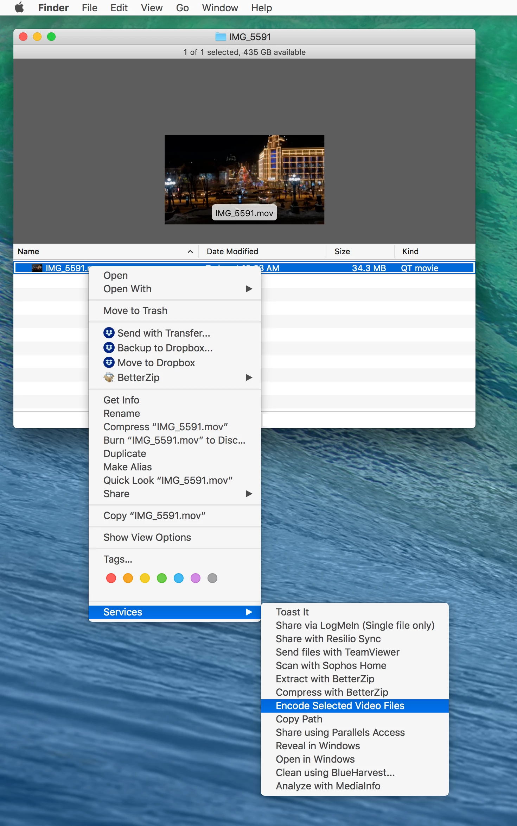Screen dimensions: 517x826
Task: Choose Scan with Sophos Home
Action: pos(355,665)
